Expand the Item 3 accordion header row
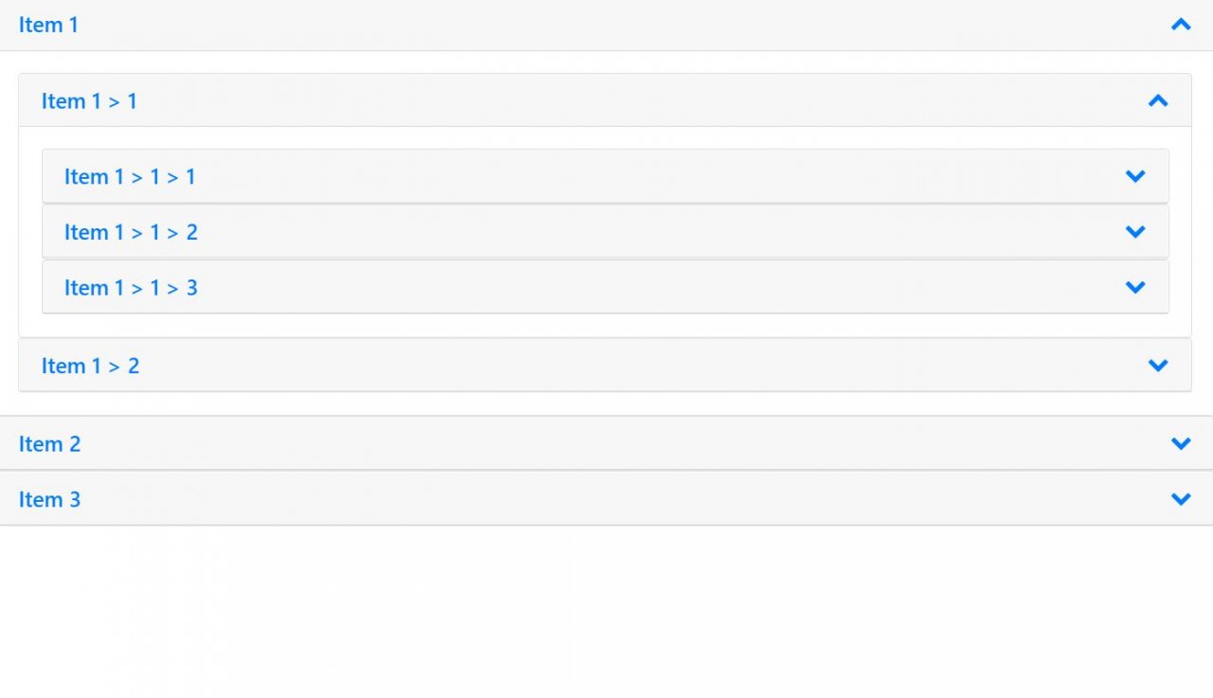This screenshot has height=698, width=1213. coord(606,499)
